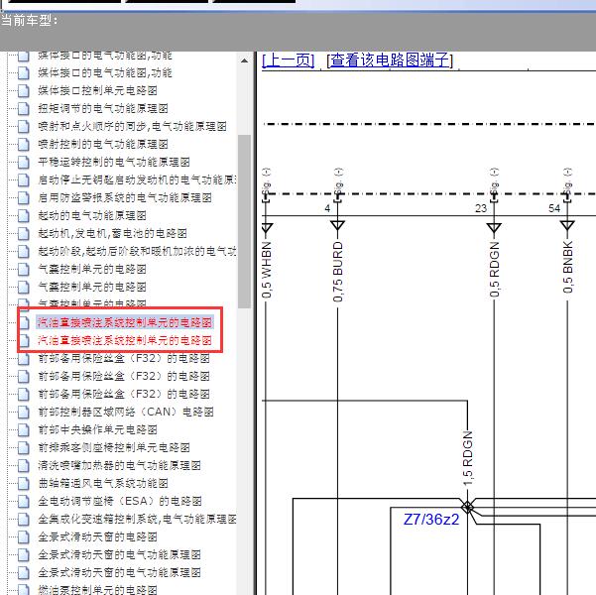Click the 0,5 WHBN wire label
Image resolution: width=596 pixels, height=595 pixels.
click(267, 270)
